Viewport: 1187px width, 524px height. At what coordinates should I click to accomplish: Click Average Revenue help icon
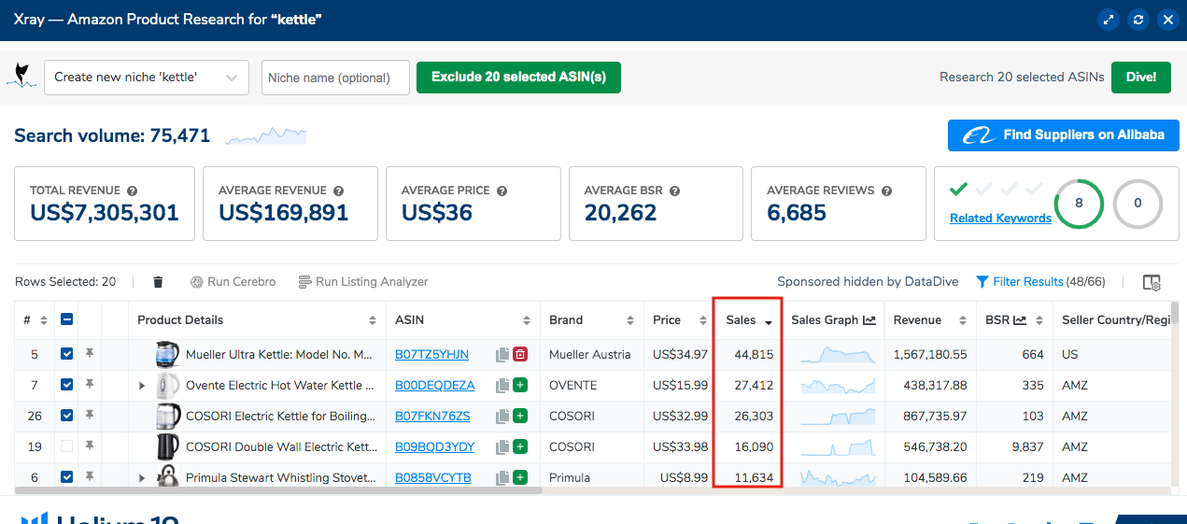[339, 191]
